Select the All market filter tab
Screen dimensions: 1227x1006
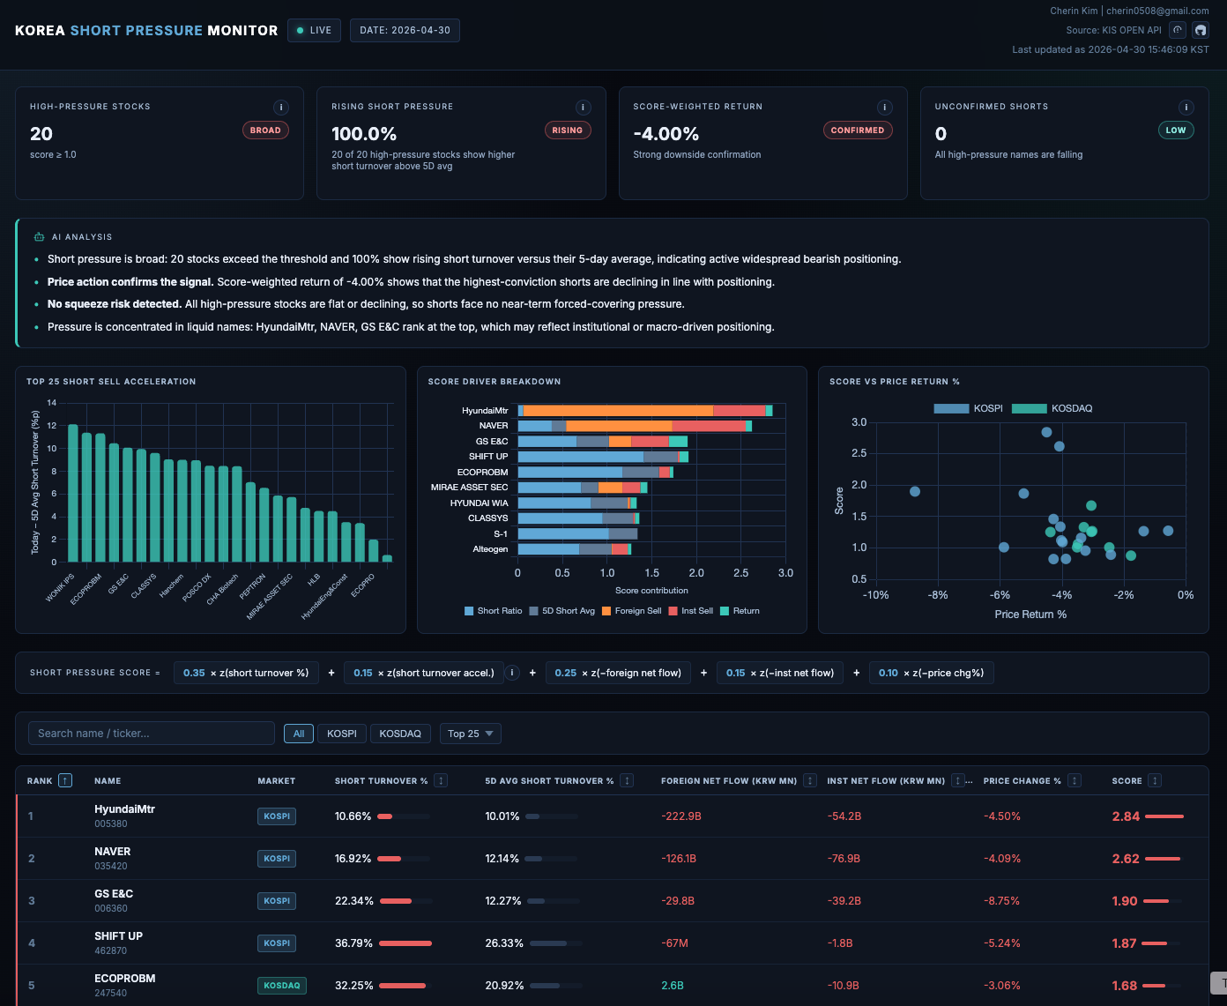tap(299, 734)
